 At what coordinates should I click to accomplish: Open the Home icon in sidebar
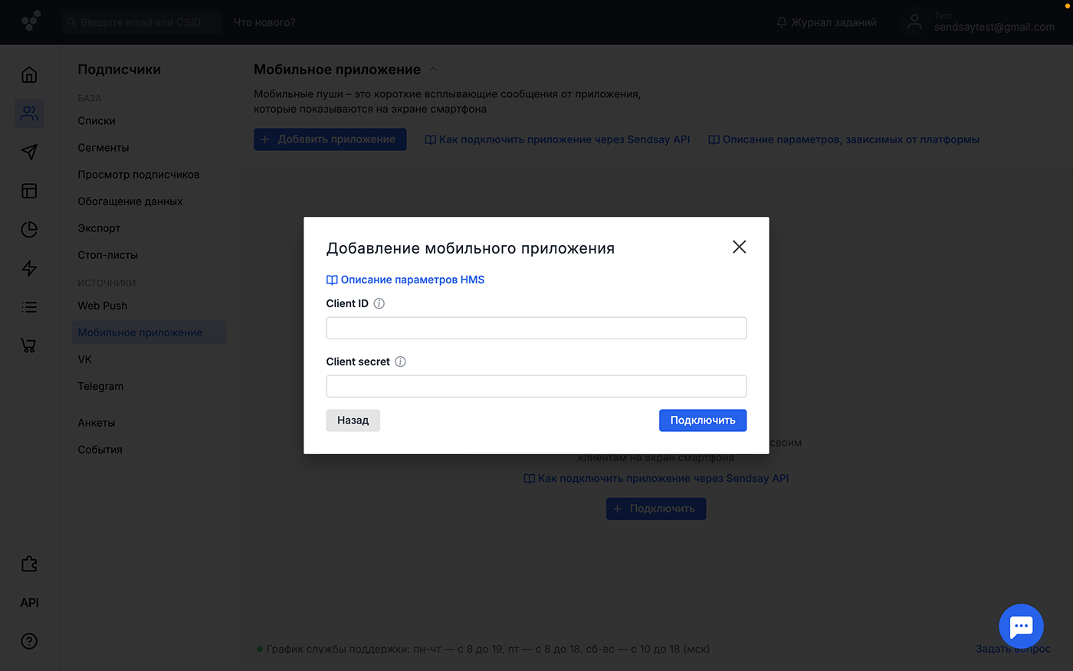coord(29,75)
